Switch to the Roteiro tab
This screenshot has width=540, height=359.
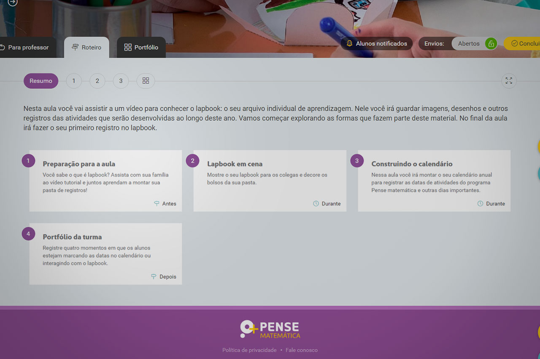(x=86, y=47)
